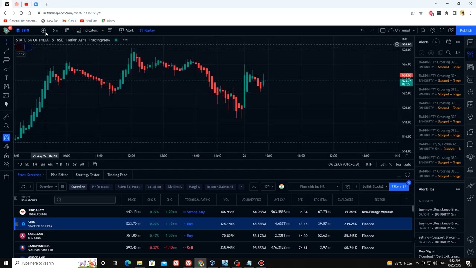Open go to date calendar icon
476x268 pixels.
pos(94,164)
